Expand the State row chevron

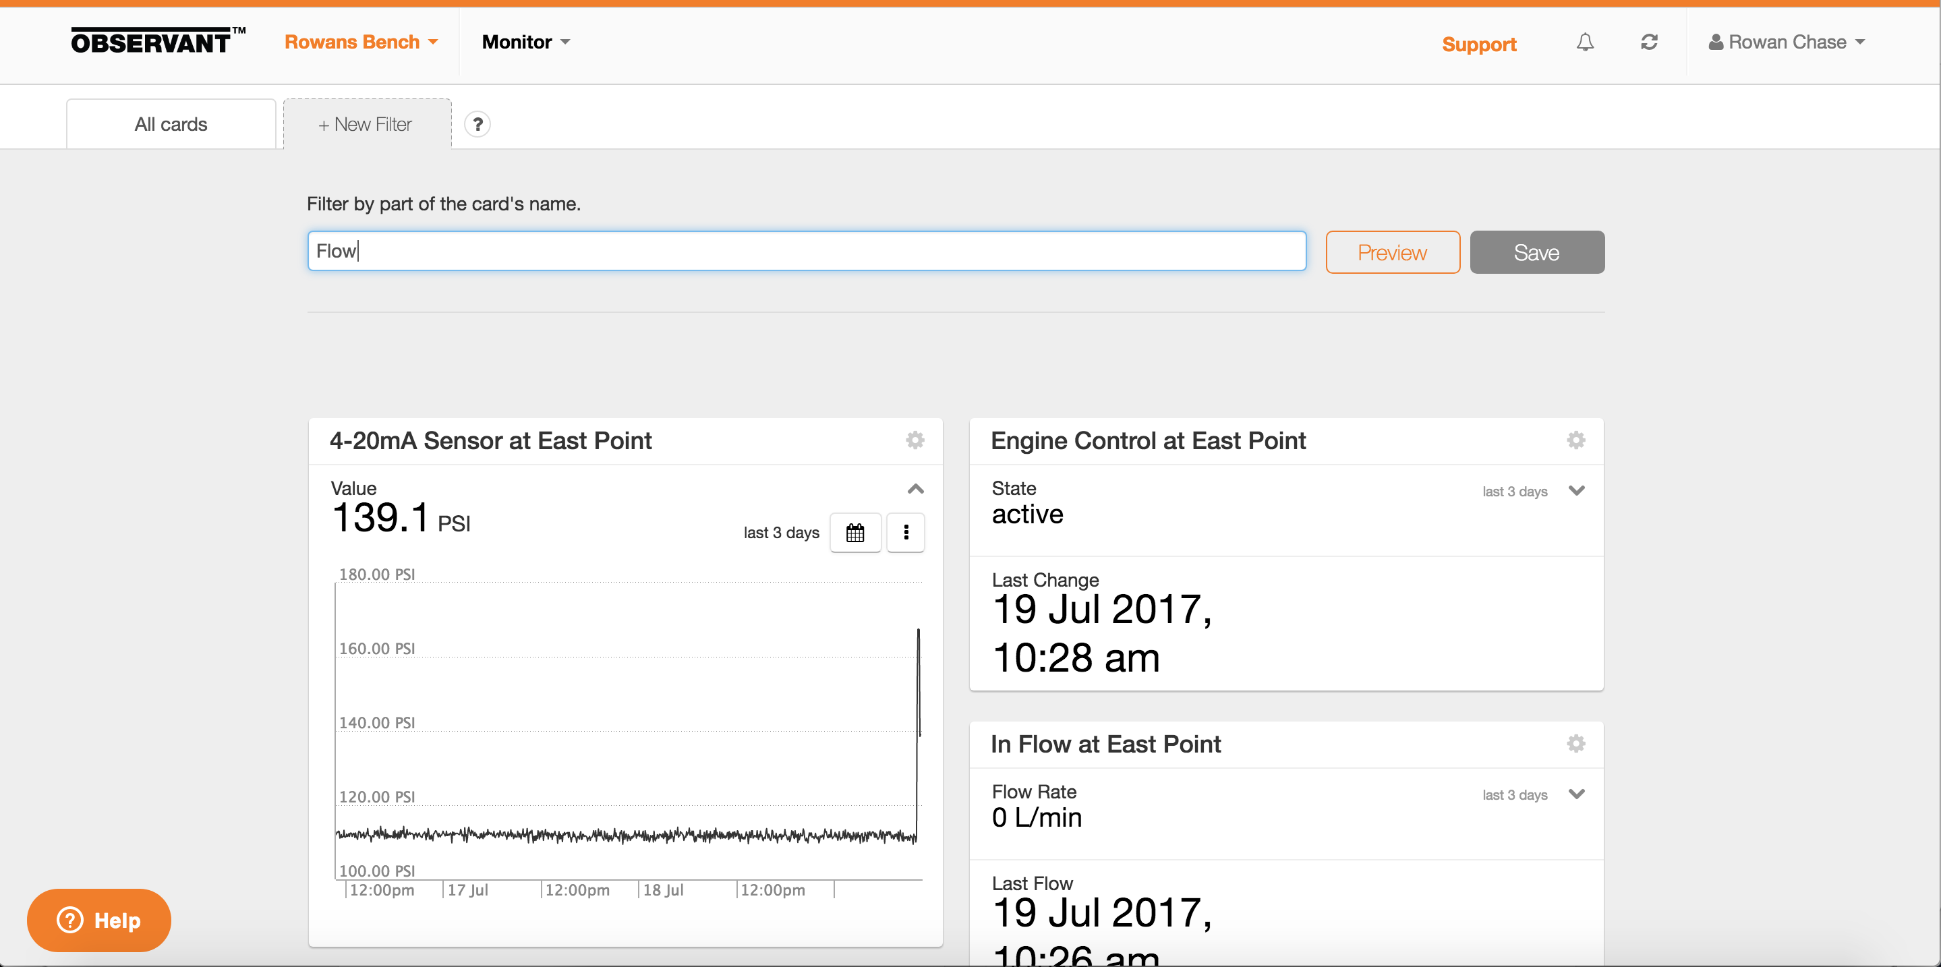pyautogui.click(x=1576, y=491)
